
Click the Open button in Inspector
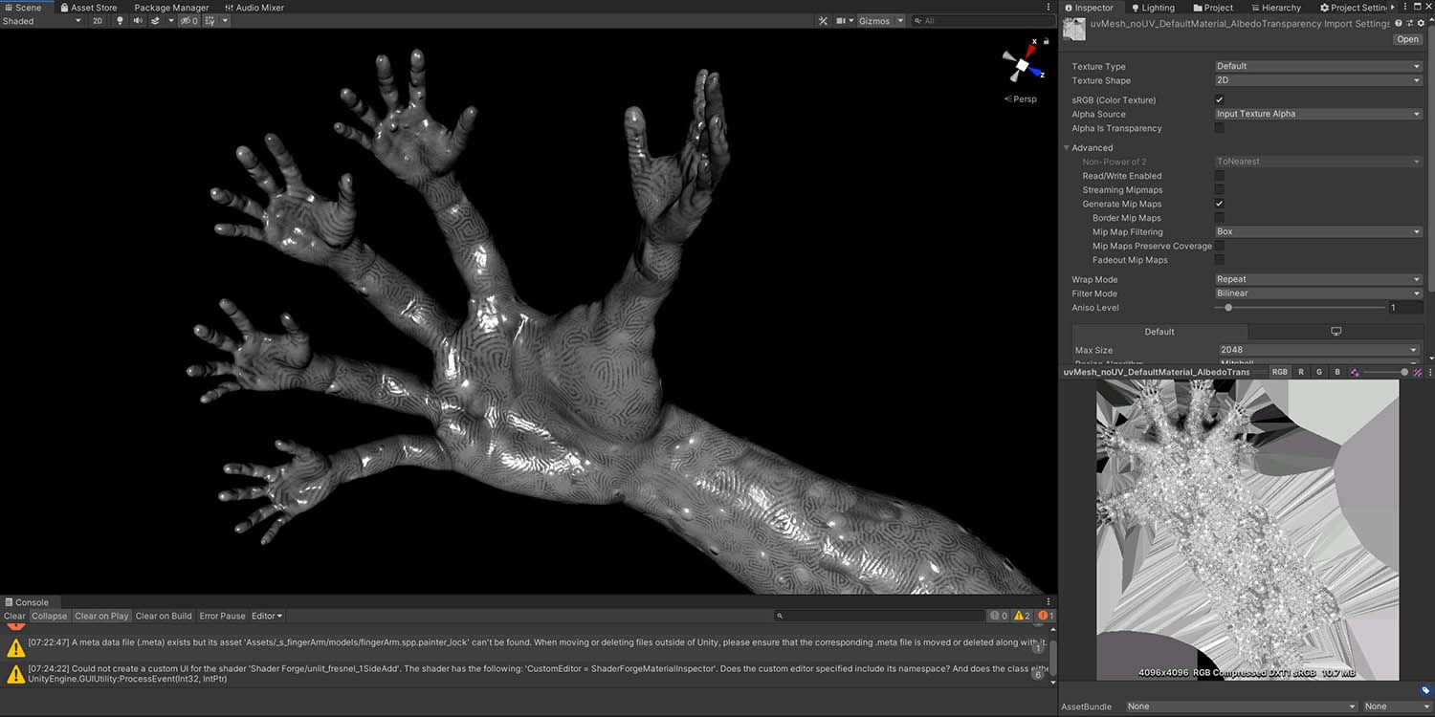click(x=1407, y=39)
